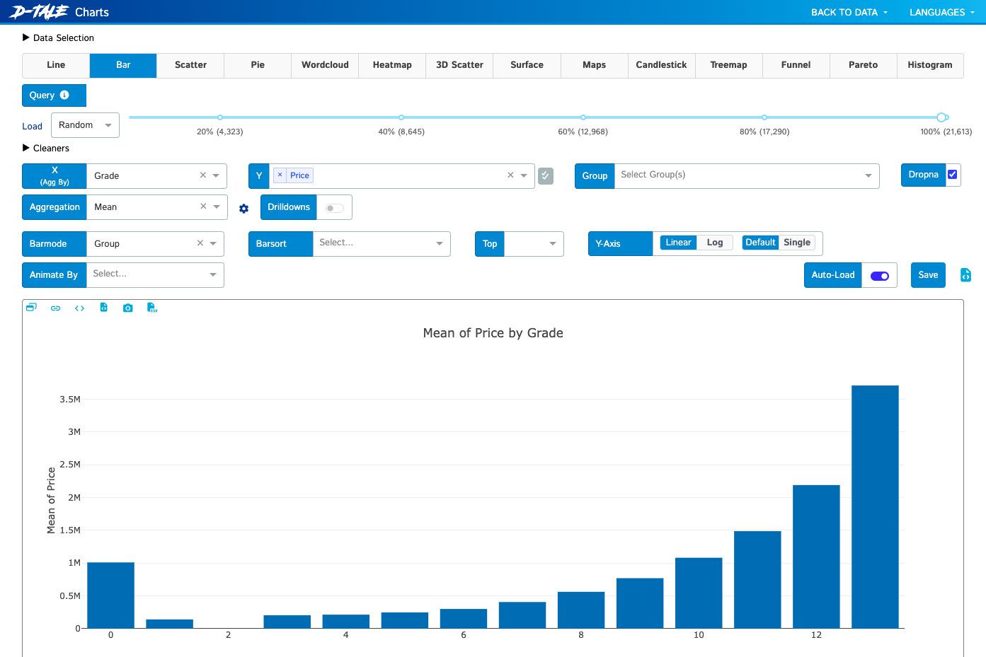This screenshot has height=657, width=986.
Task: Export chart as HTML file icon
Action: pyautogui.click(x=104, y=308)
